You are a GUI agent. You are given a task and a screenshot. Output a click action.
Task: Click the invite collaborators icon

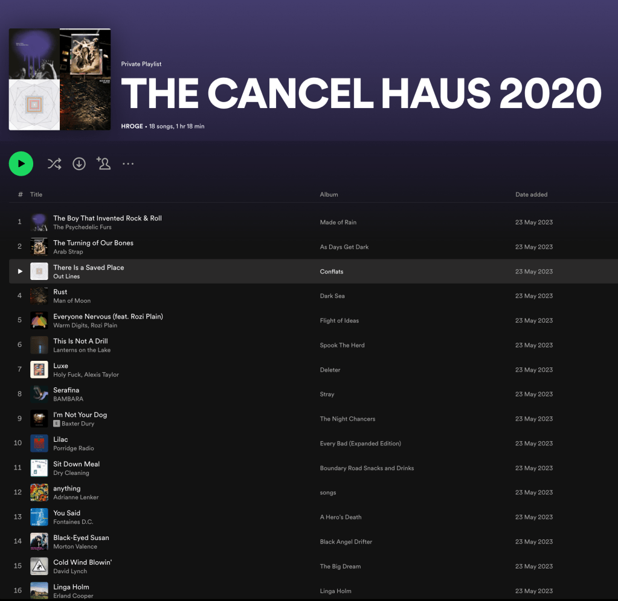click(104, 164)
